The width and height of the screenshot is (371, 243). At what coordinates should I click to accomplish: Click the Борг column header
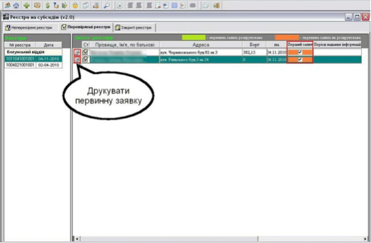pos(254,45)
